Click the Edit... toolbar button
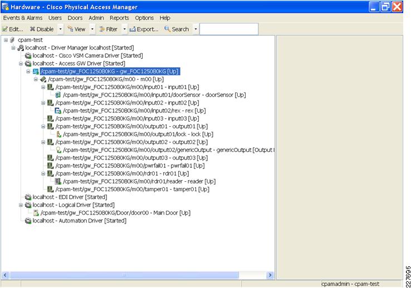The height and width of the screenshot is (288, 411). tap(13, 29)
